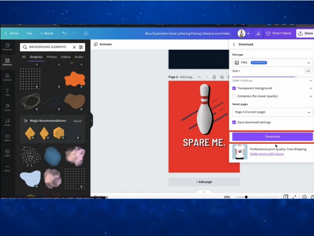
Task: Enable Compress file (lower quality) checkbox
Action: coord(234,96)
